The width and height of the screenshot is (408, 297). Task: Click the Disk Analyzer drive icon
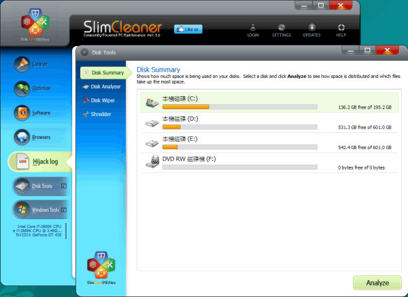coord(86,87)
